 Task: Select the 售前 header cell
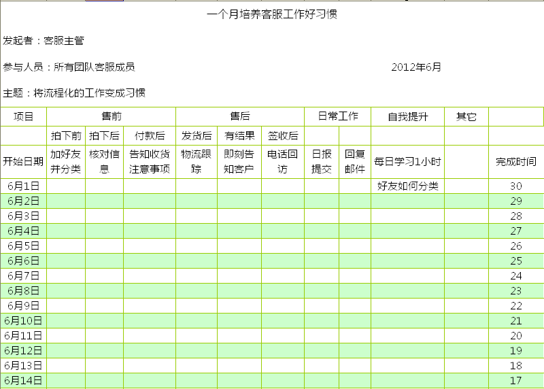click(x=111, y=116)
